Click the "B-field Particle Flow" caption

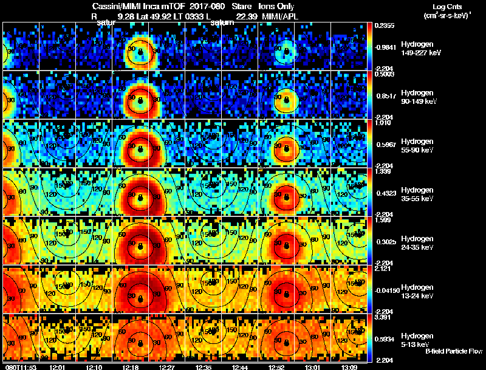454,351
